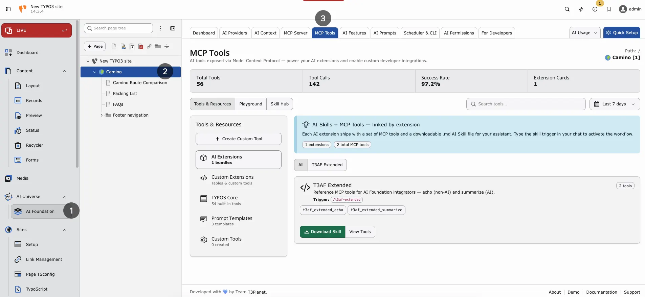645x297 pixels.
Task: Select the folder page type icon in tree toolbar
Action: [158, 46]
